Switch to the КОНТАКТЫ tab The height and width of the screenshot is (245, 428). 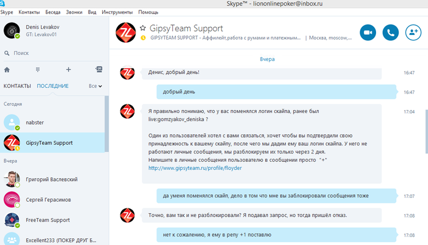coord(17,86)
